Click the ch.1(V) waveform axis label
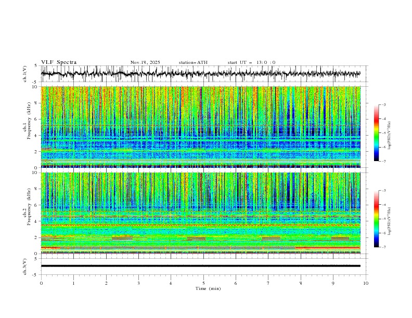 coord(25,74)
